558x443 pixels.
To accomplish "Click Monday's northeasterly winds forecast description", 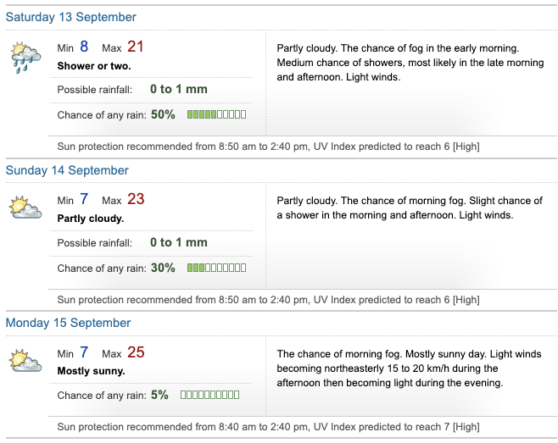I will click(410, 368).
